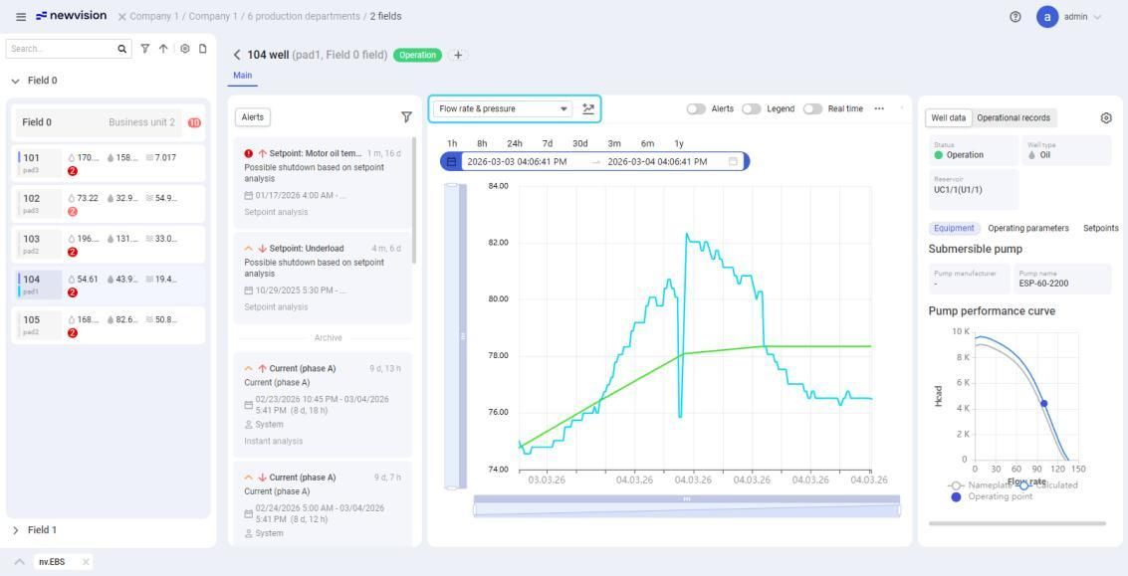Toggle the Legend switch
Screen dimensions: 1128x576
(751, 108)
